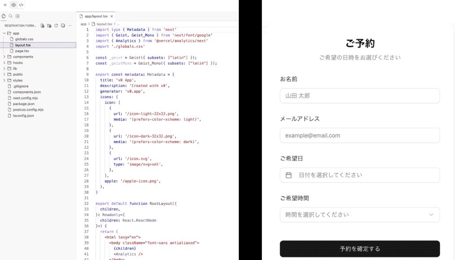Click the "generator: 'v0.app'" code line
The image size is (459, 260).
[122, 91]
